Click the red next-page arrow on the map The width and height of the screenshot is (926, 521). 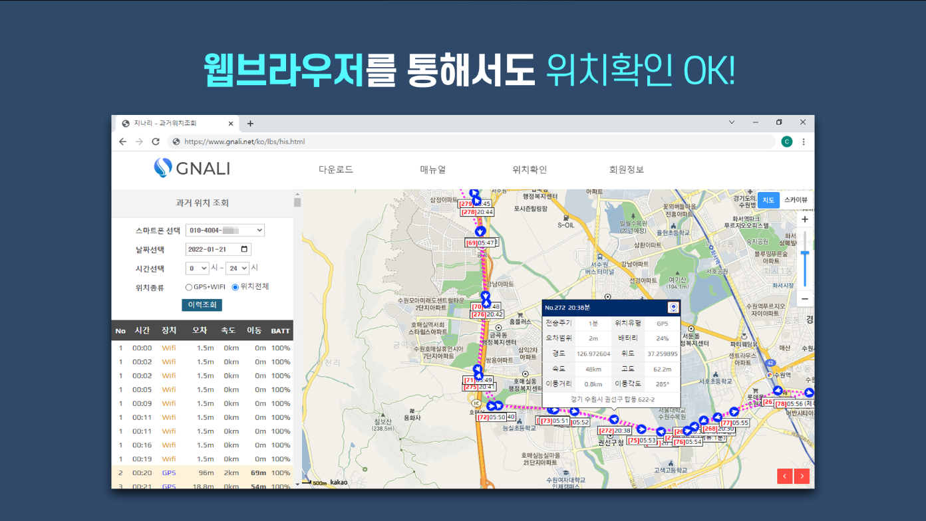(x=802, y=476)
